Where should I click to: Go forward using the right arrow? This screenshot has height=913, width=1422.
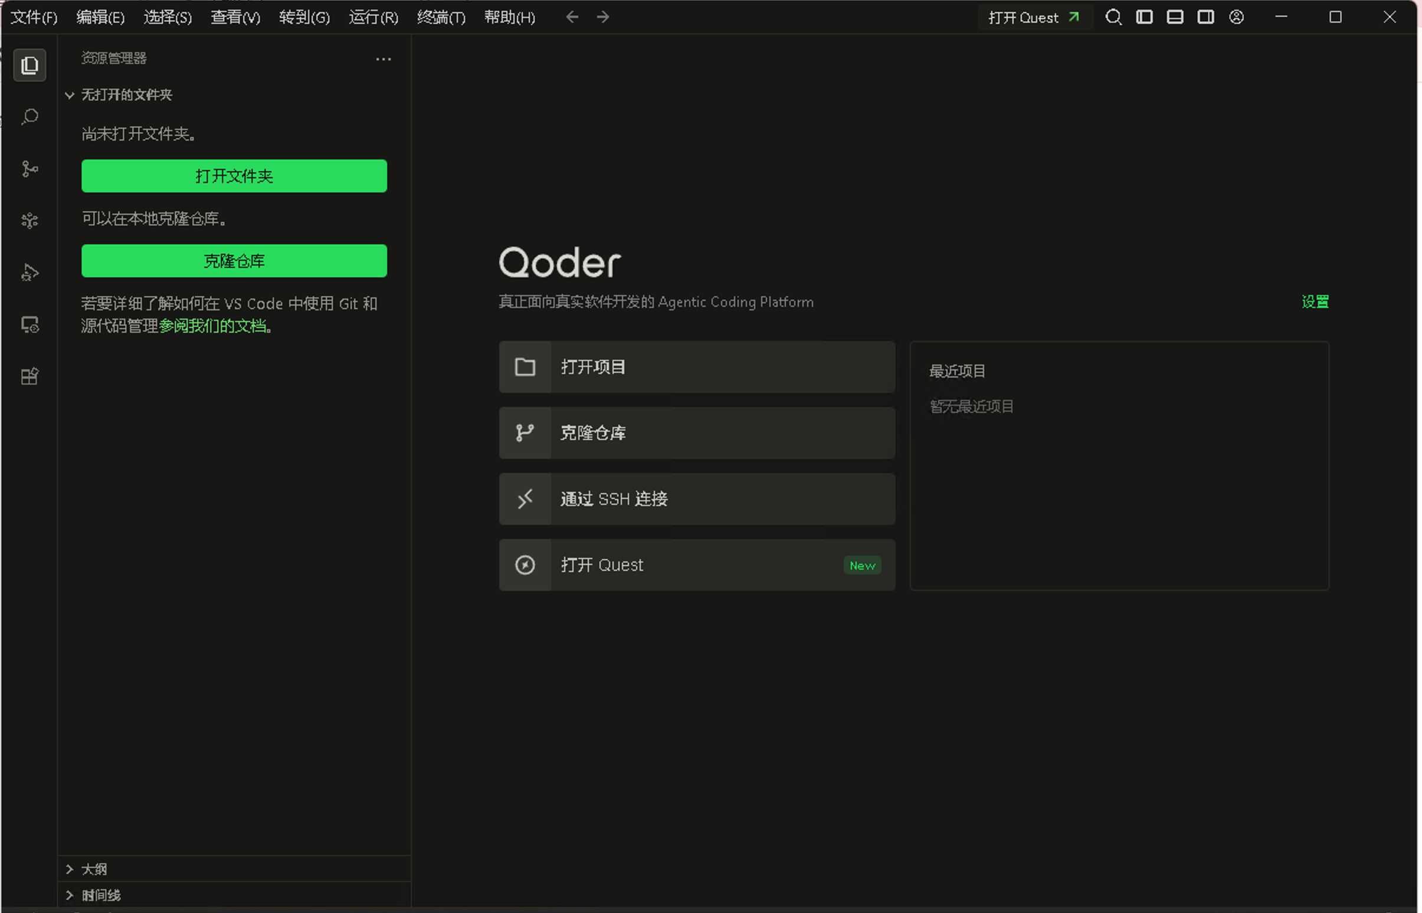(x=603, y=17)
